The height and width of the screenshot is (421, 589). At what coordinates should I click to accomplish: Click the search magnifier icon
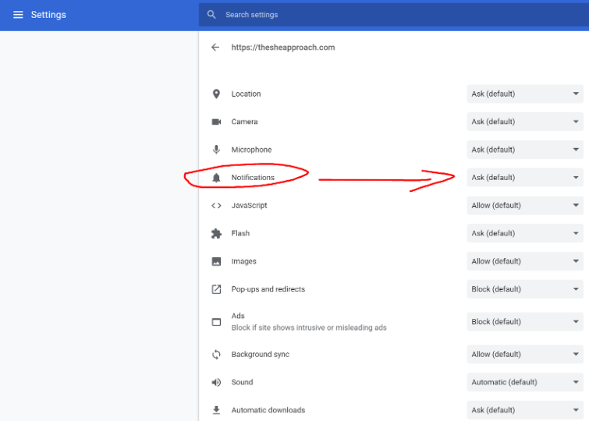point(211,15)
